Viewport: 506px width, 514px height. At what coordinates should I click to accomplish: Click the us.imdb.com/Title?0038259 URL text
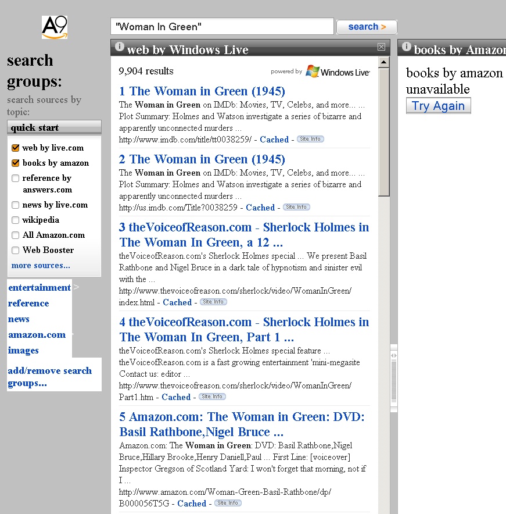click(x=178, y=208)
